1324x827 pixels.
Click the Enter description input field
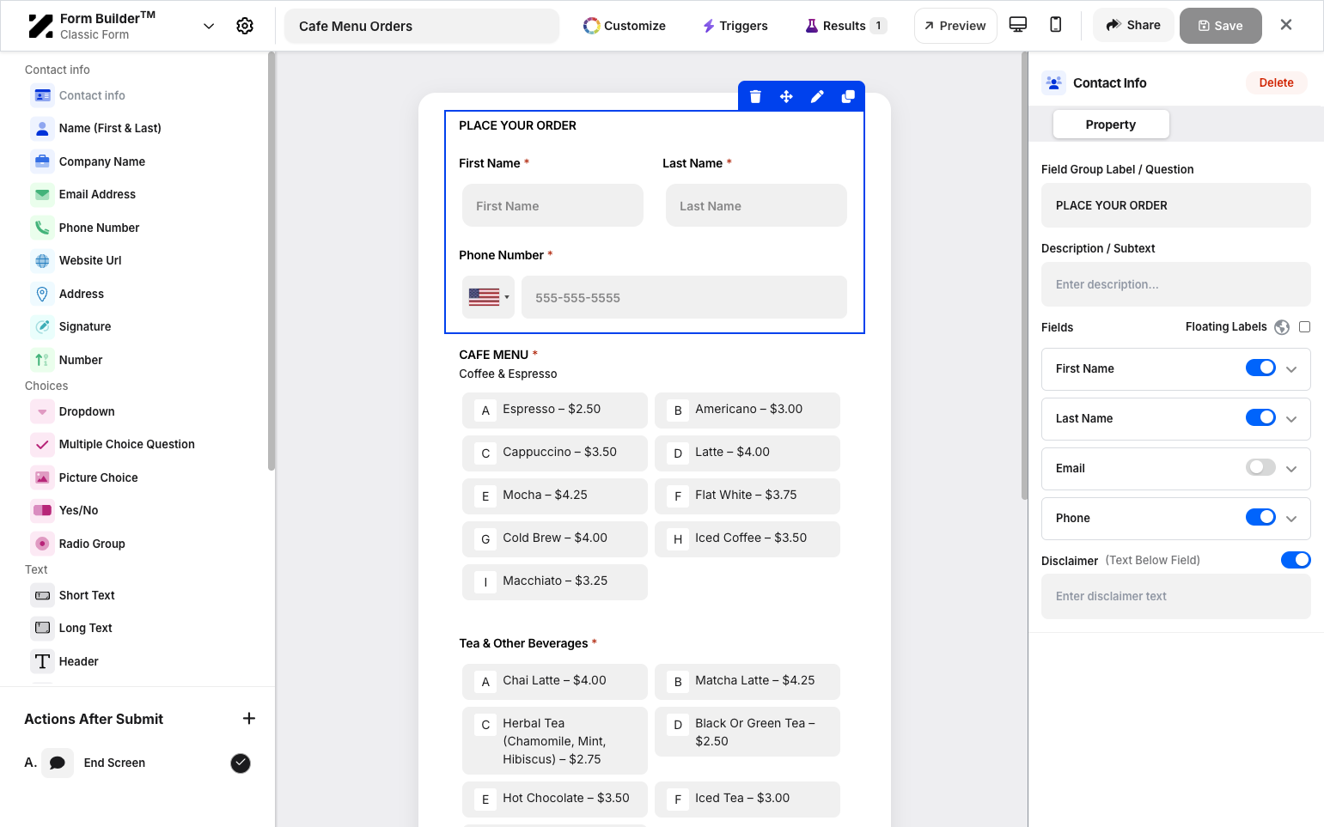point(1176,284)
